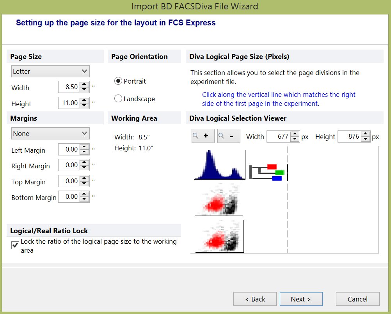Open the Letter page size dropdown

pyautogui.click(x=50, y=71)
